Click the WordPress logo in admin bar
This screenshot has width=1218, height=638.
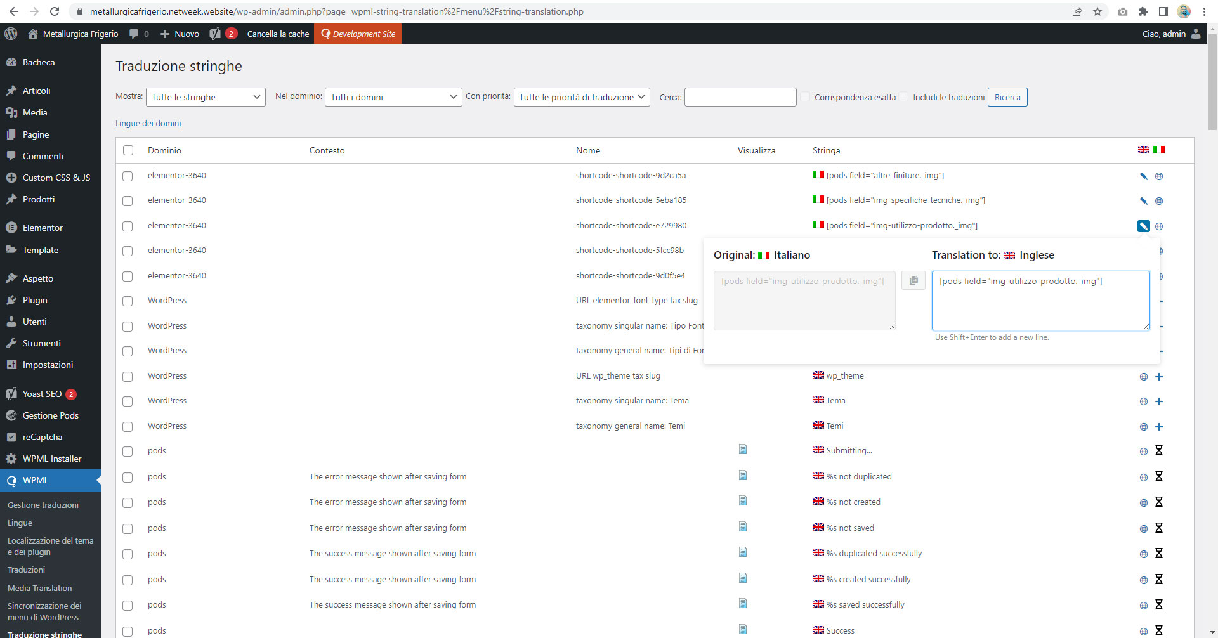pyautogui.click(x=11, y=34)
